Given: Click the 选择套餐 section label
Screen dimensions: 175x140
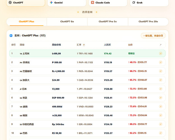Looking at the screenshot, I should (x=87, y=12).
